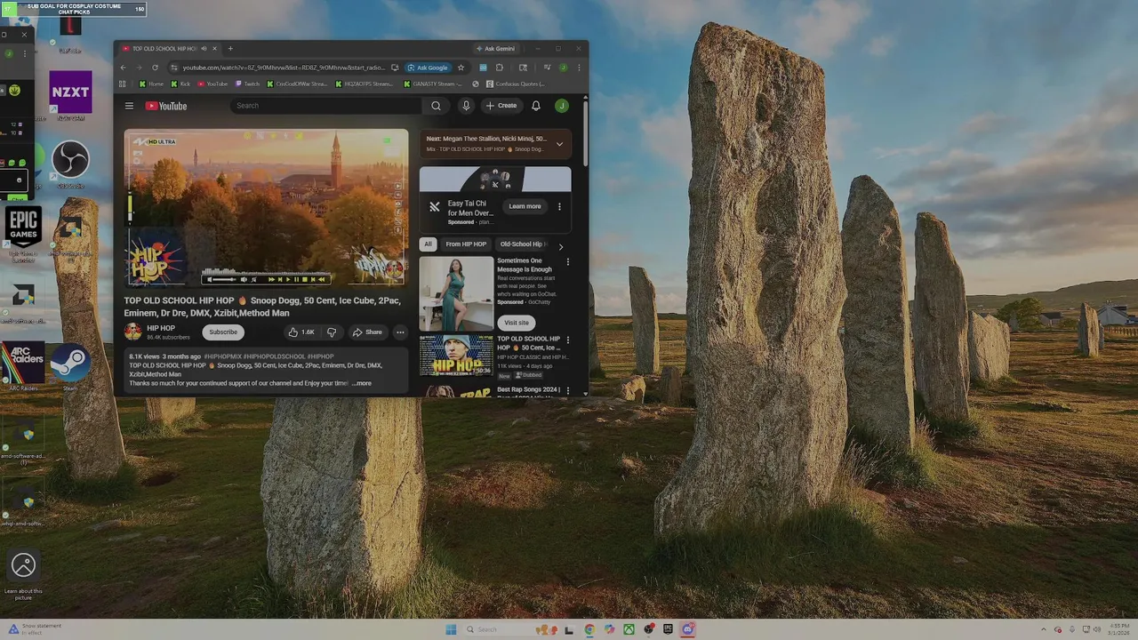Subscribe to the HIP HOP channel

(x=223, y=332)
